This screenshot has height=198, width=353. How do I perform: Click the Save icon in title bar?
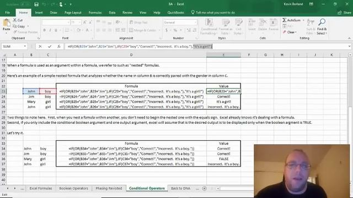(36, 4)
